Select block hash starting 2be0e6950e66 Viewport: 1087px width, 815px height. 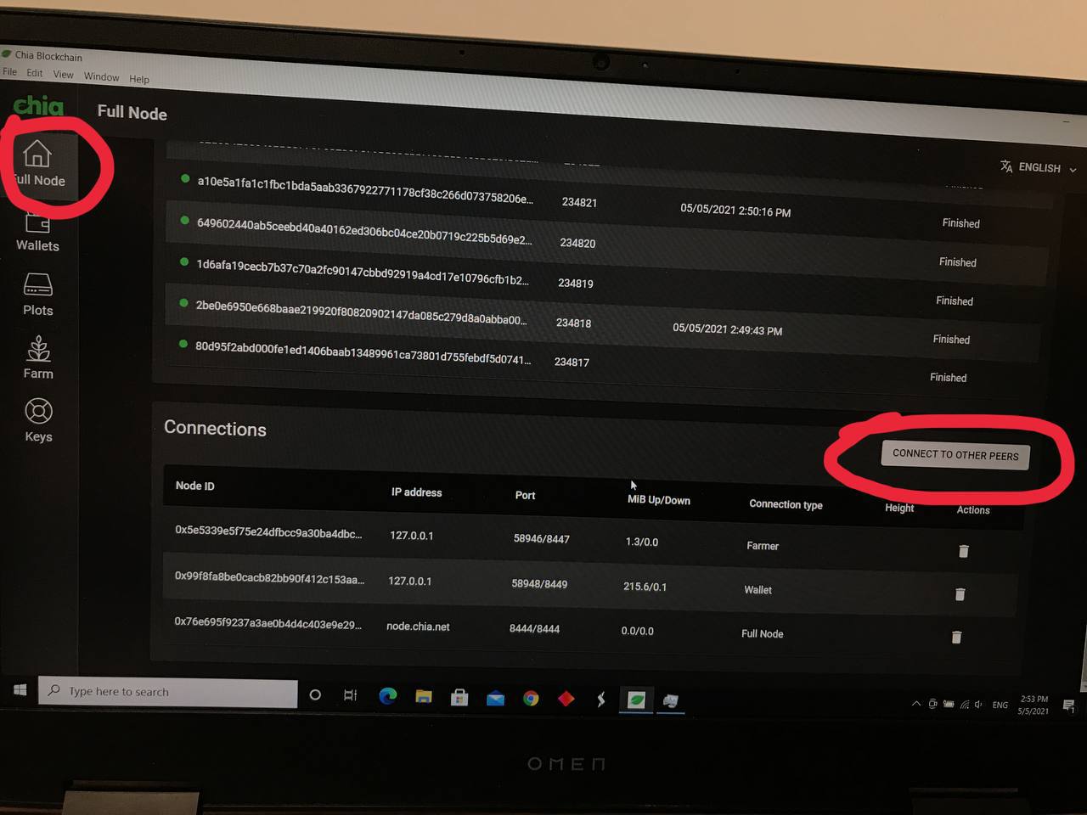[361, 312]
